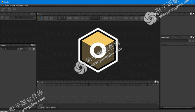Click the 100 percent zoom button in Viewer

click(x=70, y=18)
